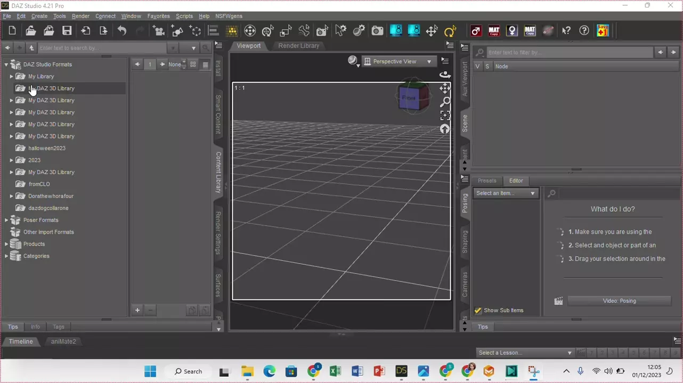683x383 pixels.
Task: Toggle the Show Sub Items checkbox
Action: [x=478, y=310]
